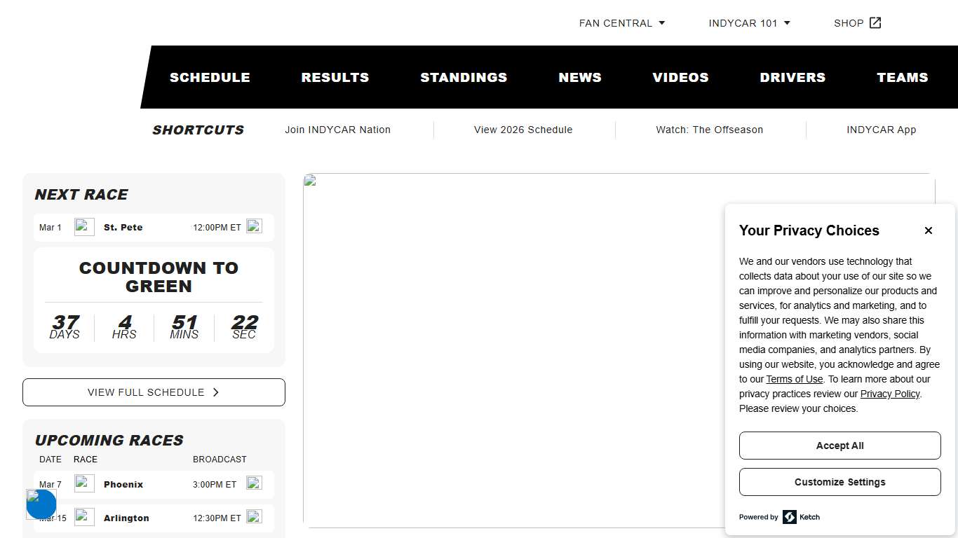Open the FAN CENTRAL dropdown menu
The image size is (958, 538).
tap(621, 22)
